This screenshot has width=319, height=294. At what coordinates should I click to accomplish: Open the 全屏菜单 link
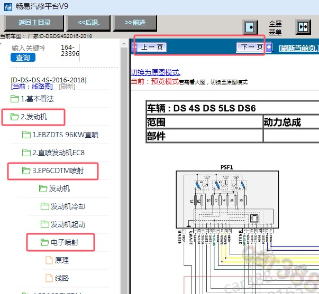pyautogui.click(x=275, y=28)
